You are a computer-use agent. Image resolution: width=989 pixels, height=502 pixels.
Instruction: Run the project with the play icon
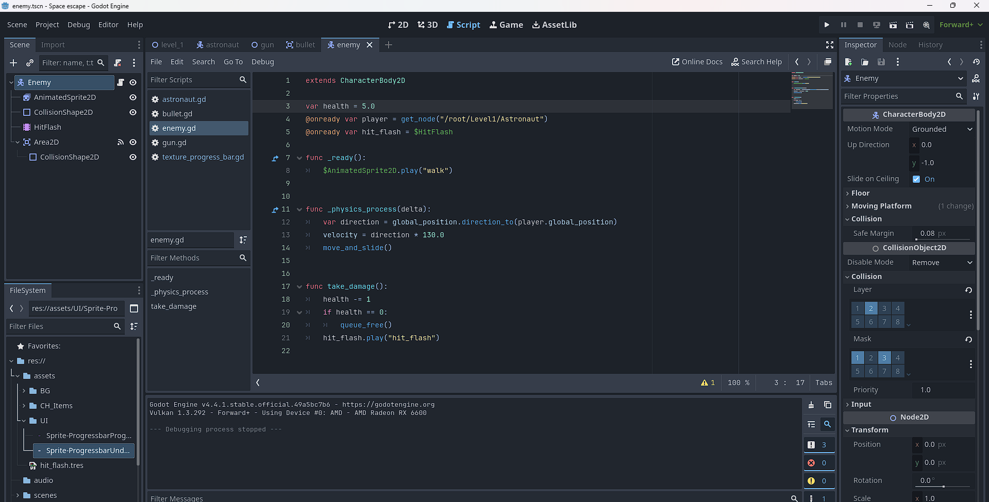point(827,25)
